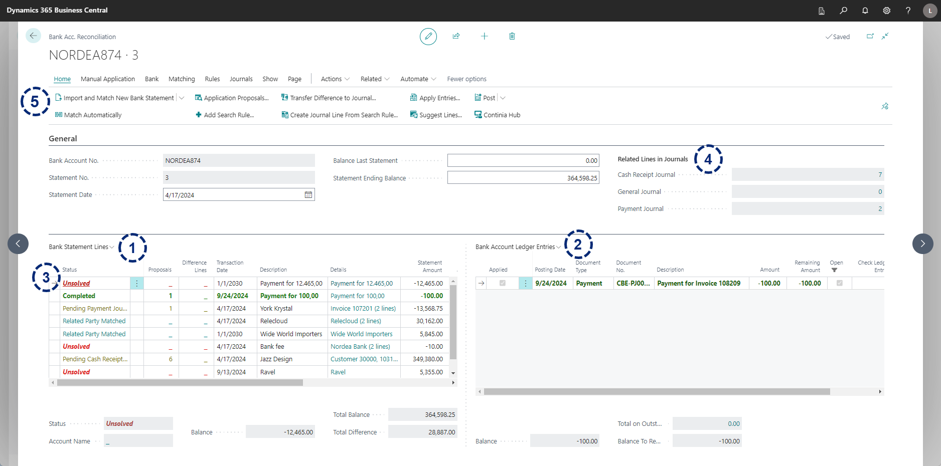Click the share icon

pyautogui.click(x=456, y=36)
